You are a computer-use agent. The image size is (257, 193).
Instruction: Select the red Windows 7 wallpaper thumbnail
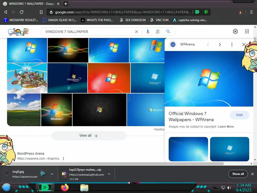click(x=109, y=78)
